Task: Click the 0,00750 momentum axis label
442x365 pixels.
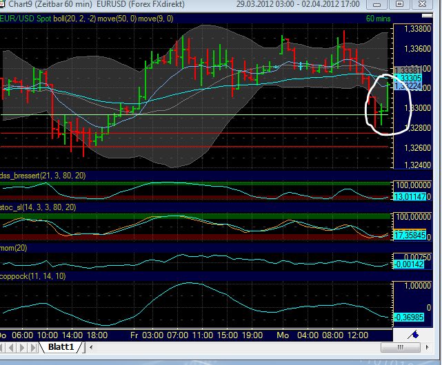Action: [417, 257]
